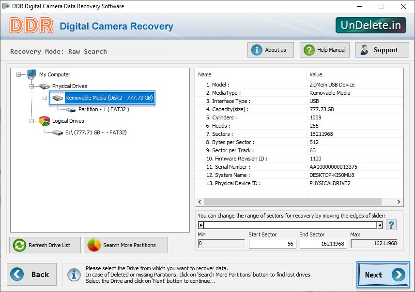
Task: Select the E:\ (777.71 GB FAT32) drive
Action: (x=96, y=132)
